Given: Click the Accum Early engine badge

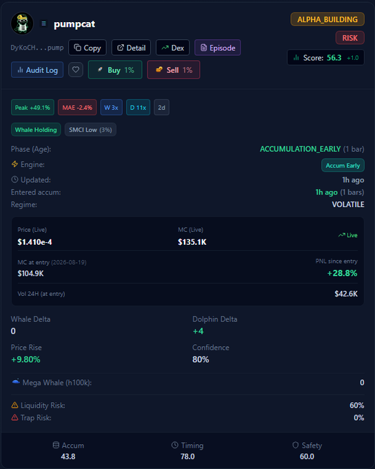Looking at the screenshot, I should (343, 166).
